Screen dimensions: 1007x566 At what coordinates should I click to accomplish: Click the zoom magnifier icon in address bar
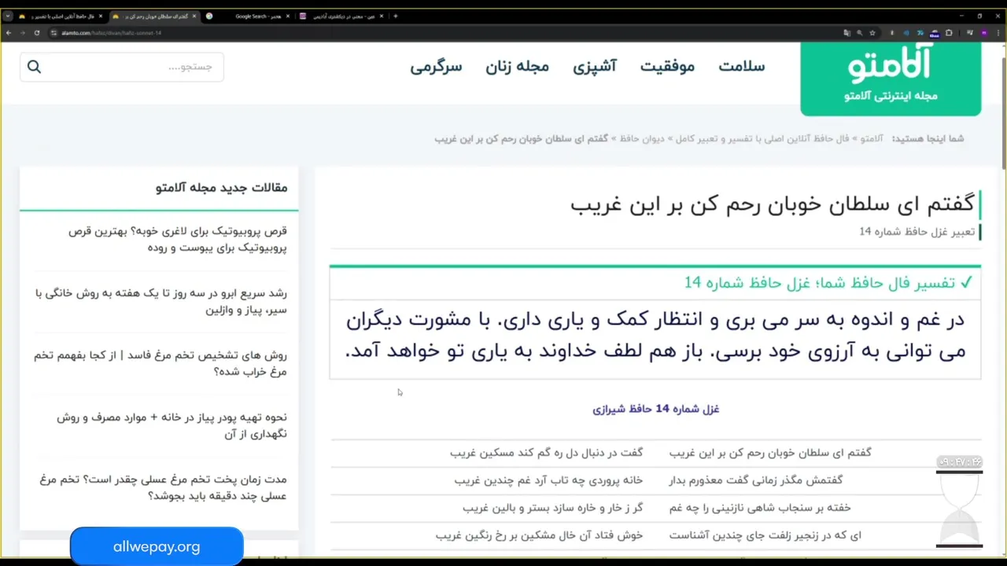(859, 33)
